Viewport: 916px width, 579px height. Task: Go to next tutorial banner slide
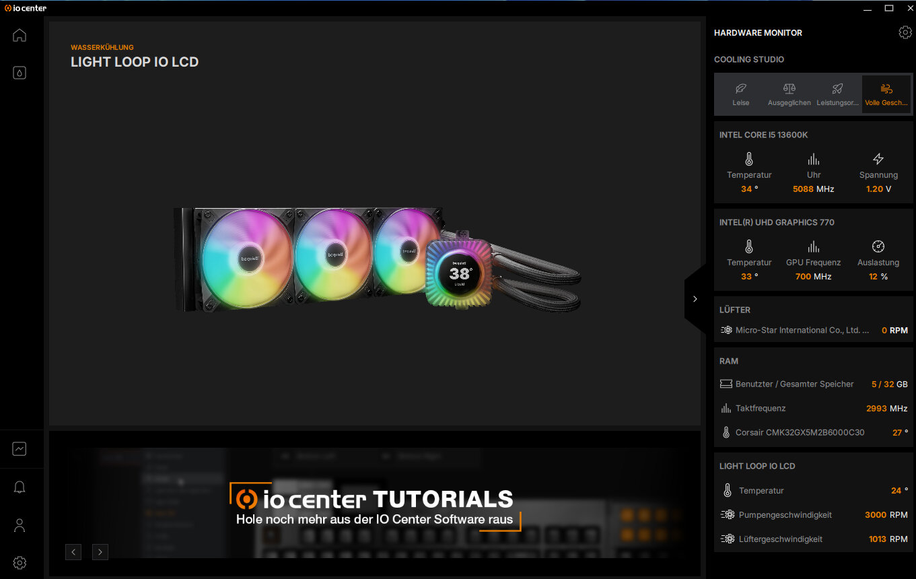[x=100, y=552]
